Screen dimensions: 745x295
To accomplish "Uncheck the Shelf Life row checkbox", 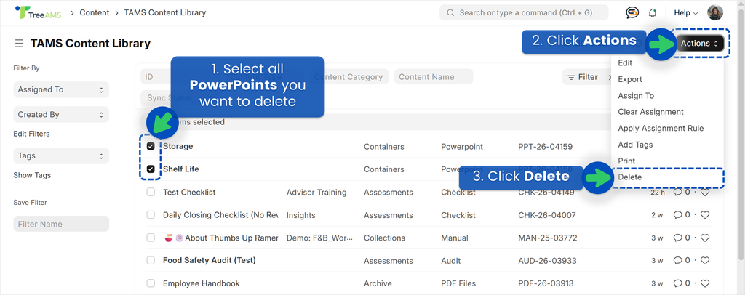I will 151,169.
